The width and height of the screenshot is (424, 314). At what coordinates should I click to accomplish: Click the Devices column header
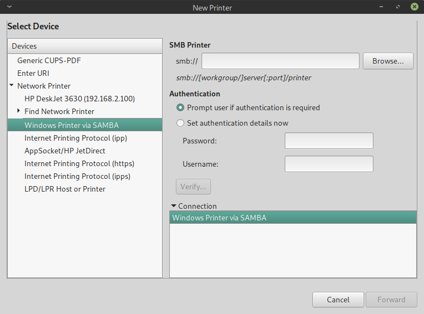click(84, 46)
